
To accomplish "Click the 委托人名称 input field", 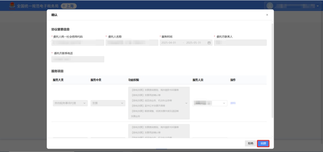I will pyautogui.click(x=132, y=43).
